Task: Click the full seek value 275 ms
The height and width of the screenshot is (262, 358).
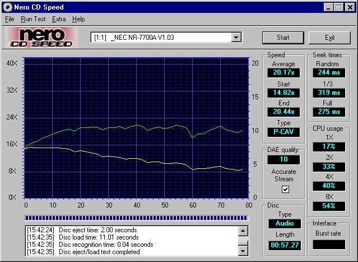Action: 329,112
